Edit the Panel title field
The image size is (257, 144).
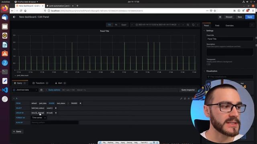[x=229, y=39]
